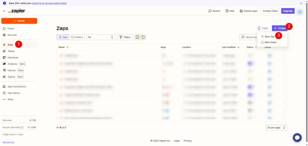Screen dimensions: 308x146
Task: Toggle the first Zap's status switch
Action: click(250, 56)
